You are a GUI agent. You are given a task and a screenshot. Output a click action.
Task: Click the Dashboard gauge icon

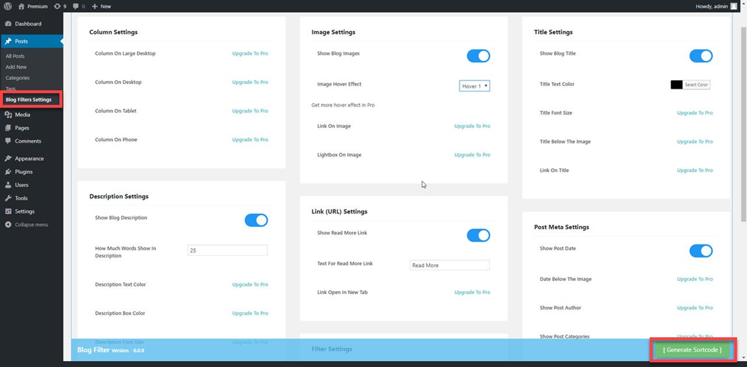8,24
